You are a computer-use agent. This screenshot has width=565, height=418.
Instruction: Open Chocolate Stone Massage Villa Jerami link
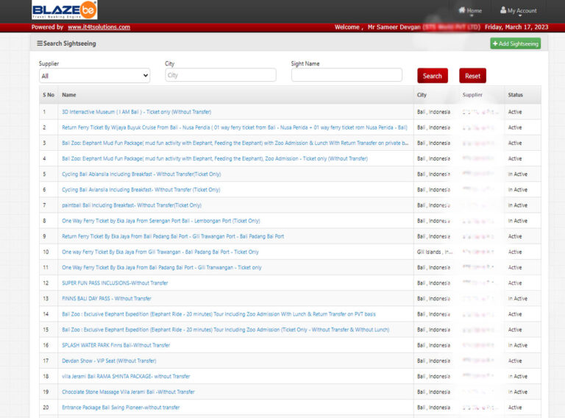128,392
